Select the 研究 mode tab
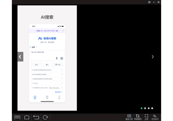This screenshot has height=121, width=173. pyautogui.click(x=58, y=65)
